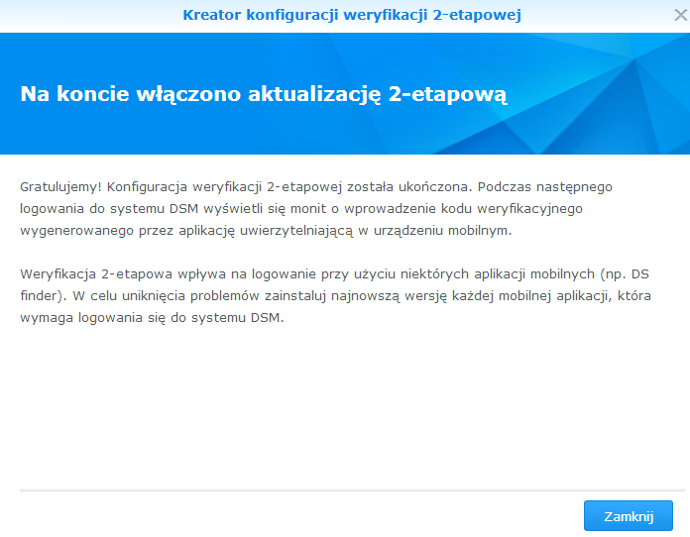Click the paragraph starting with "Weryfikacja 2-etapowa wpływa"
Screen dimensions: 690x537
click(335, 295)
